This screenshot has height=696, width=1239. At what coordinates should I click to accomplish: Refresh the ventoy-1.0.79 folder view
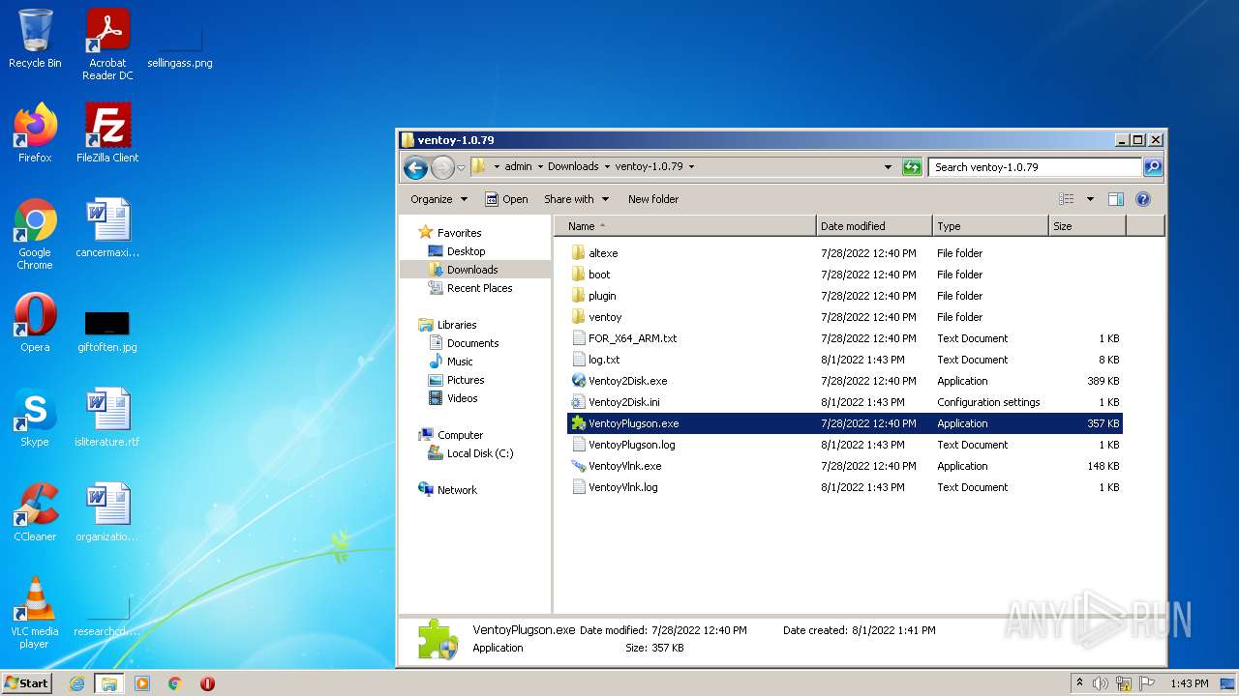tap(912, 167)
